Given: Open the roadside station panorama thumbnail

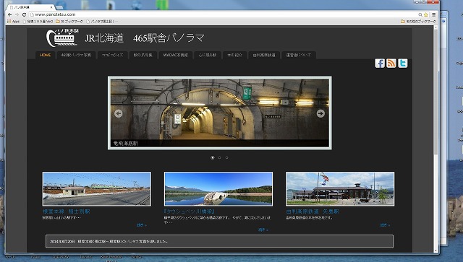Looking at the screenshot, I should click(x=97, y=189).
